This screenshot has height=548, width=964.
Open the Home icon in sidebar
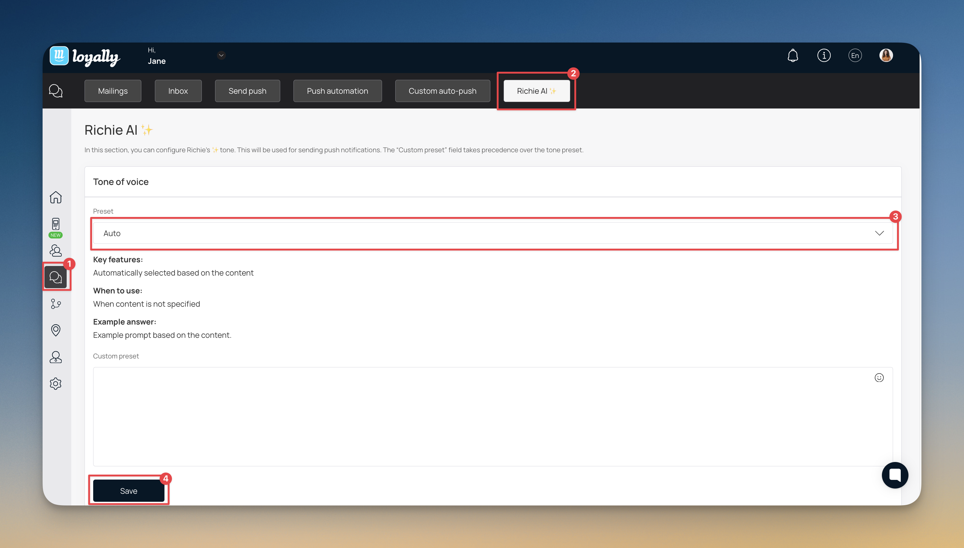55,197
